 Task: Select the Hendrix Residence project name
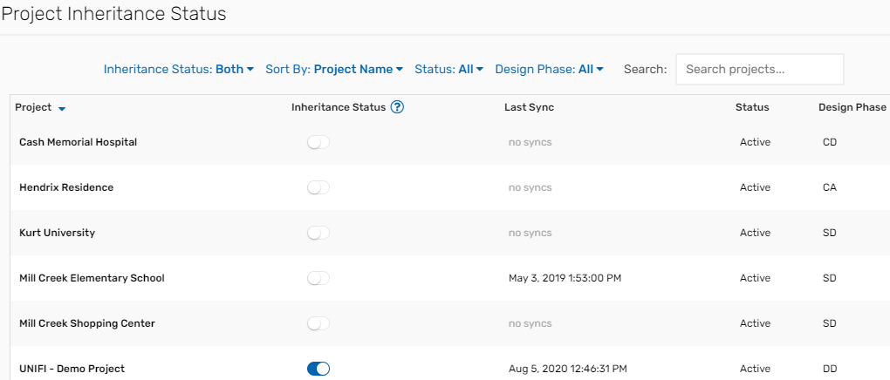[66, 187]
